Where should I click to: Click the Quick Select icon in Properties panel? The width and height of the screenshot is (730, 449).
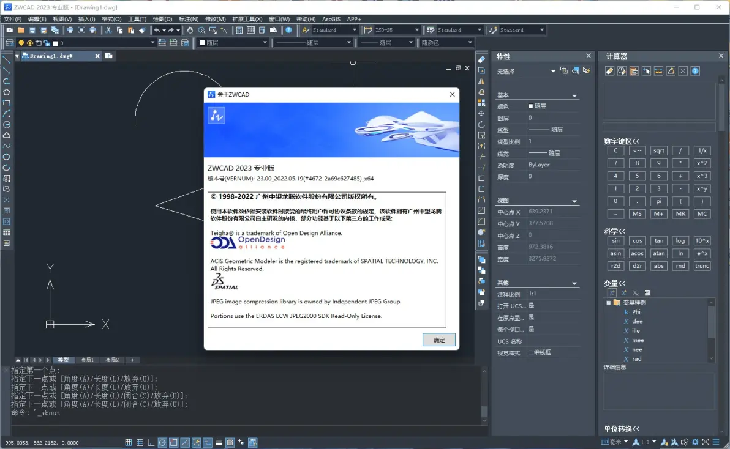(587, 70)
